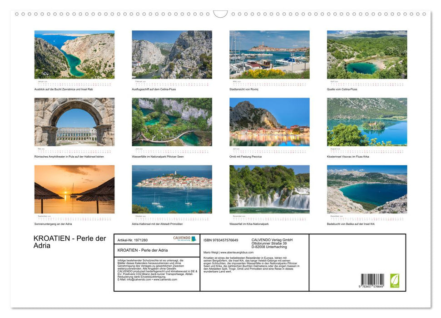
Task: Open the Dezember Badebucht von Baška photo
Action: coord(367,189)
